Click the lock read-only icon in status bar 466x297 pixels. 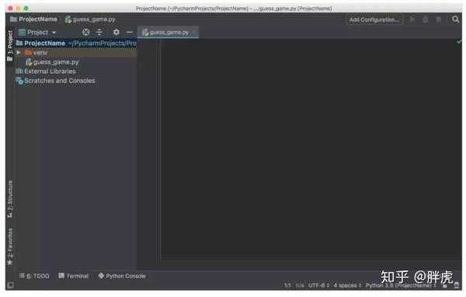[445, 285]
